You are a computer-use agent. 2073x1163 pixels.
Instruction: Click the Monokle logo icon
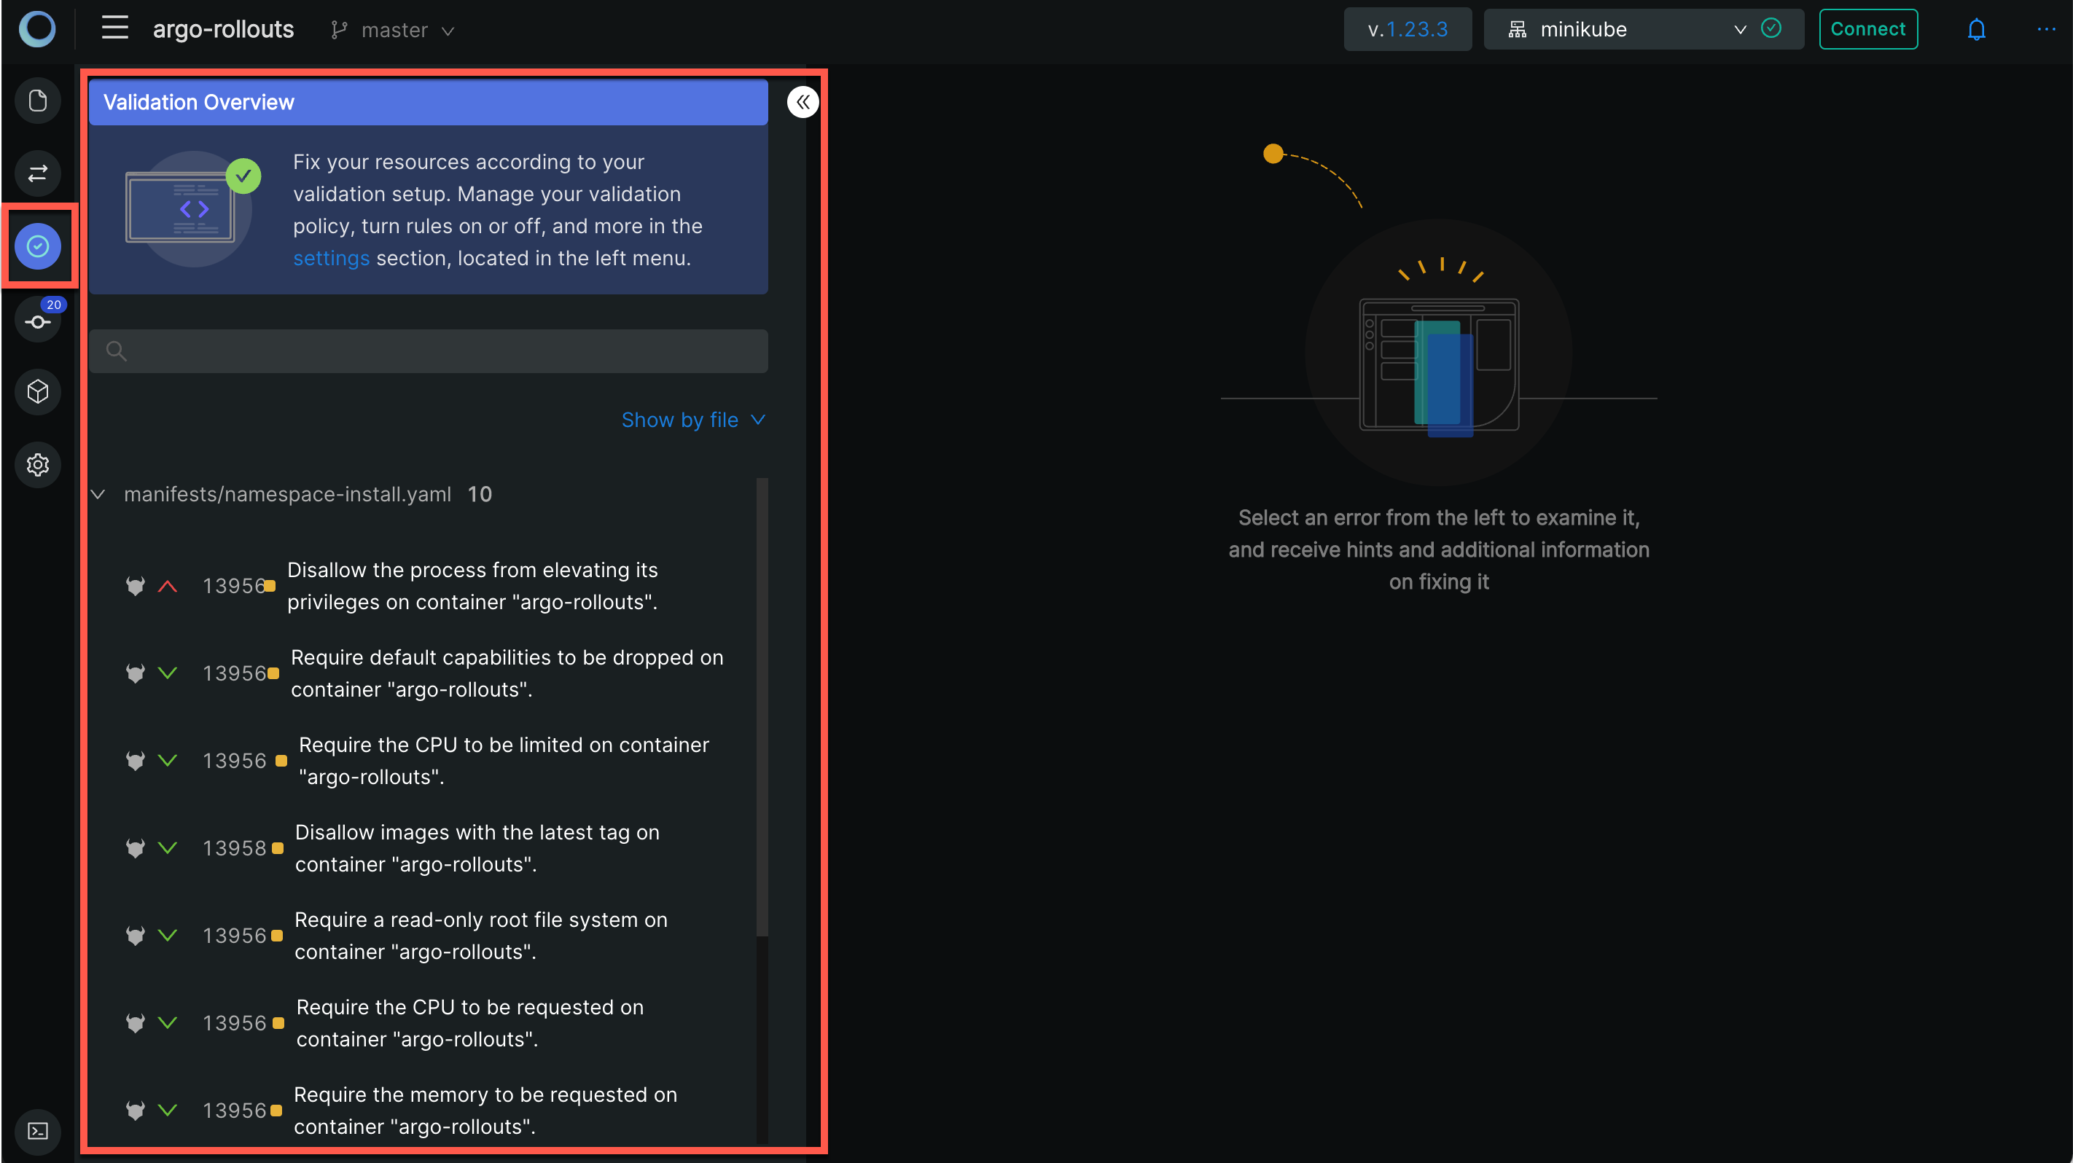coord(37,29)
